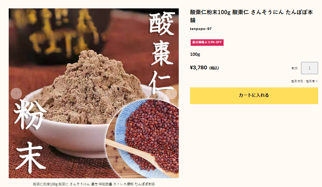The width and height of the screenshot is (322, 187).
Task: Click the circular red seeds inset image
Action: [144, 139]
